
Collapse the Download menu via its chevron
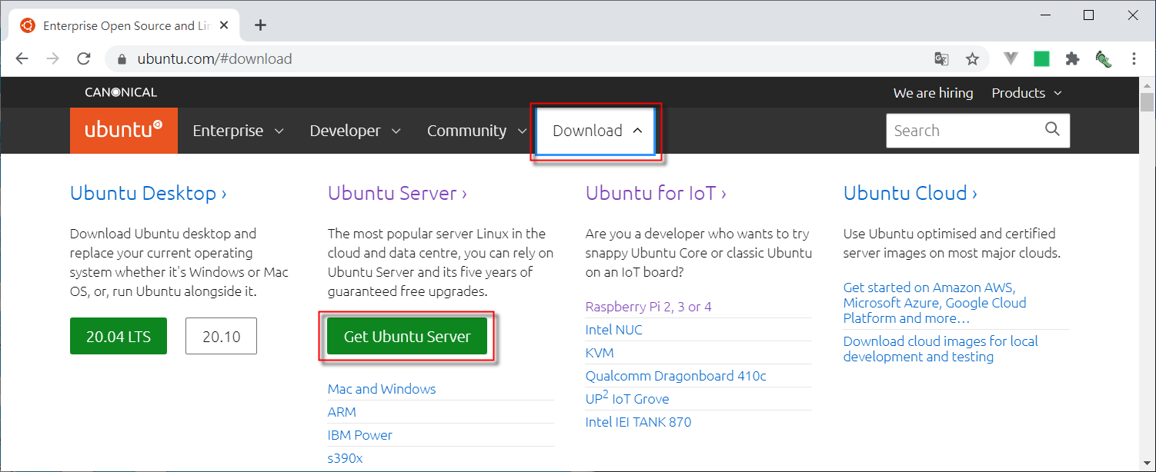pos(638,130)
